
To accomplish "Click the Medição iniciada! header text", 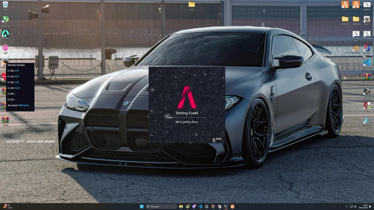I will [16, 65].
